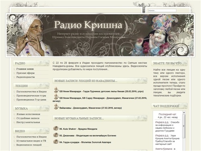
Task: Open "Студийные записи" link
Action: tap(28, 118)
